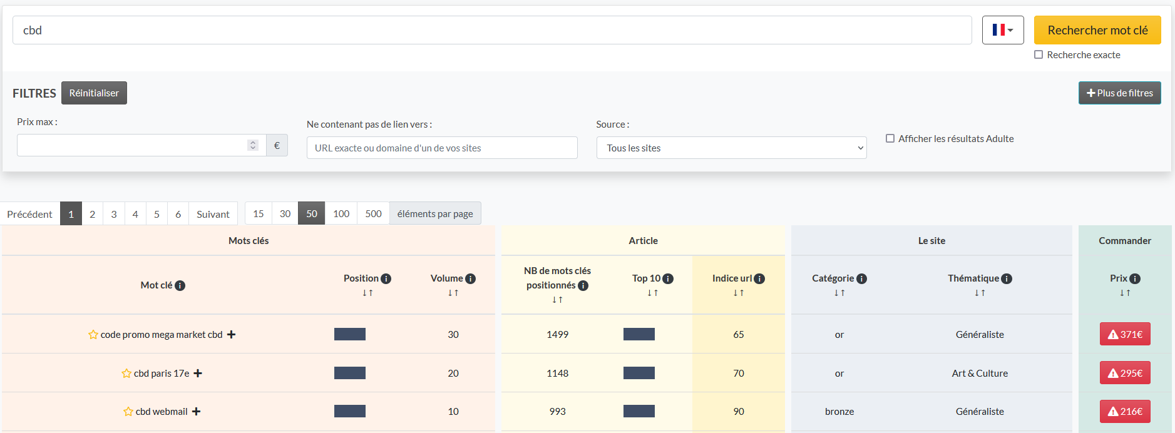The width and height of the screenshot is (1175, 433).
Task: Sort the table by Position arrows
Action: pos(367,293)
